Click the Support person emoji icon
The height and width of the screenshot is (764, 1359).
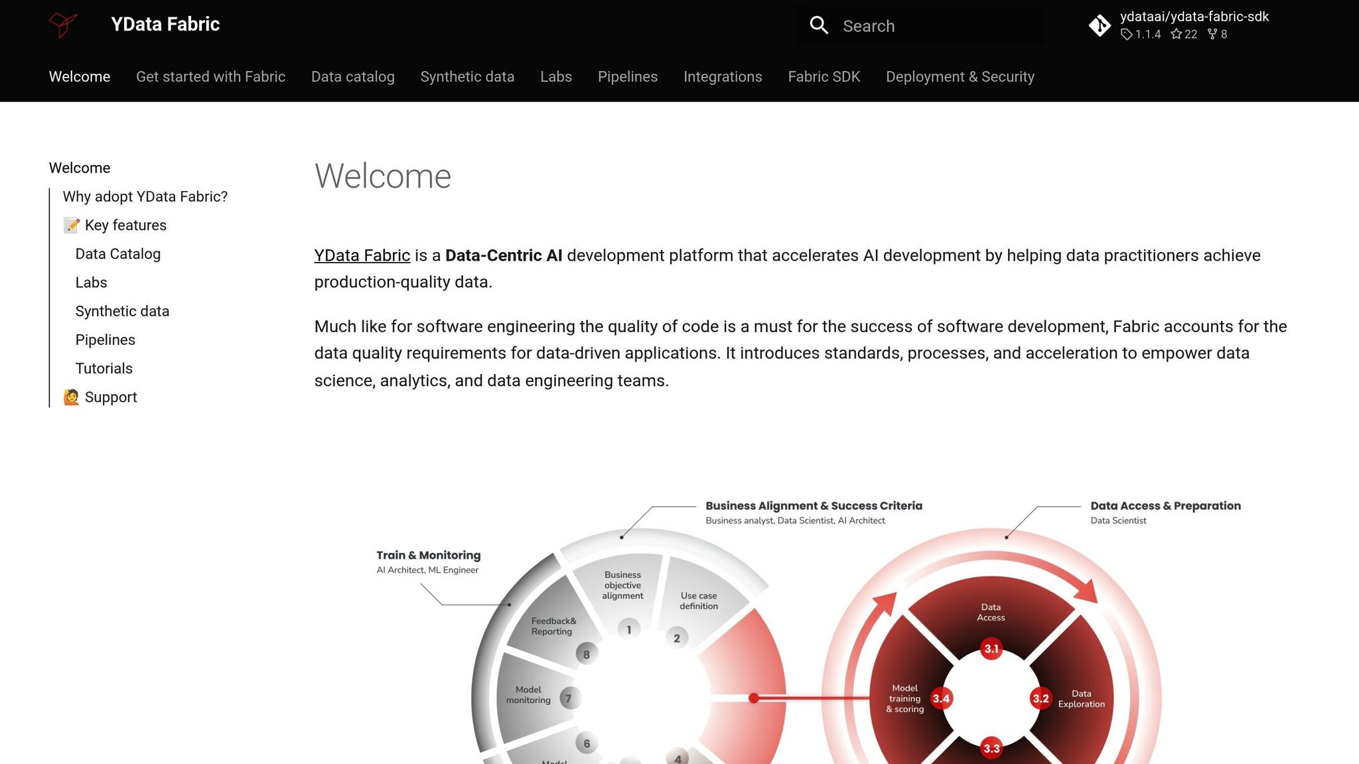point(71,397)
